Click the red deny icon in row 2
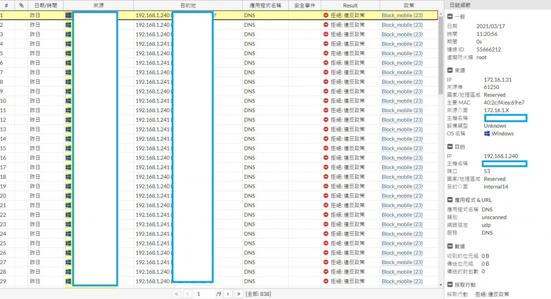Image resolution: width=551 pixels, height=299 pixels. 326,25
